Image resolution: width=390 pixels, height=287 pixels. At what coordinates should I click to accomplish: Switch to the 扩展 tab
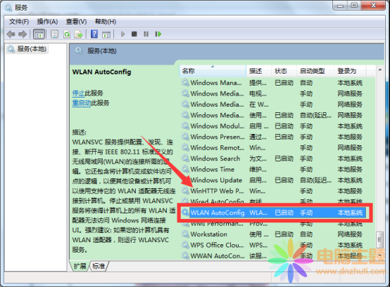(80, 266)
